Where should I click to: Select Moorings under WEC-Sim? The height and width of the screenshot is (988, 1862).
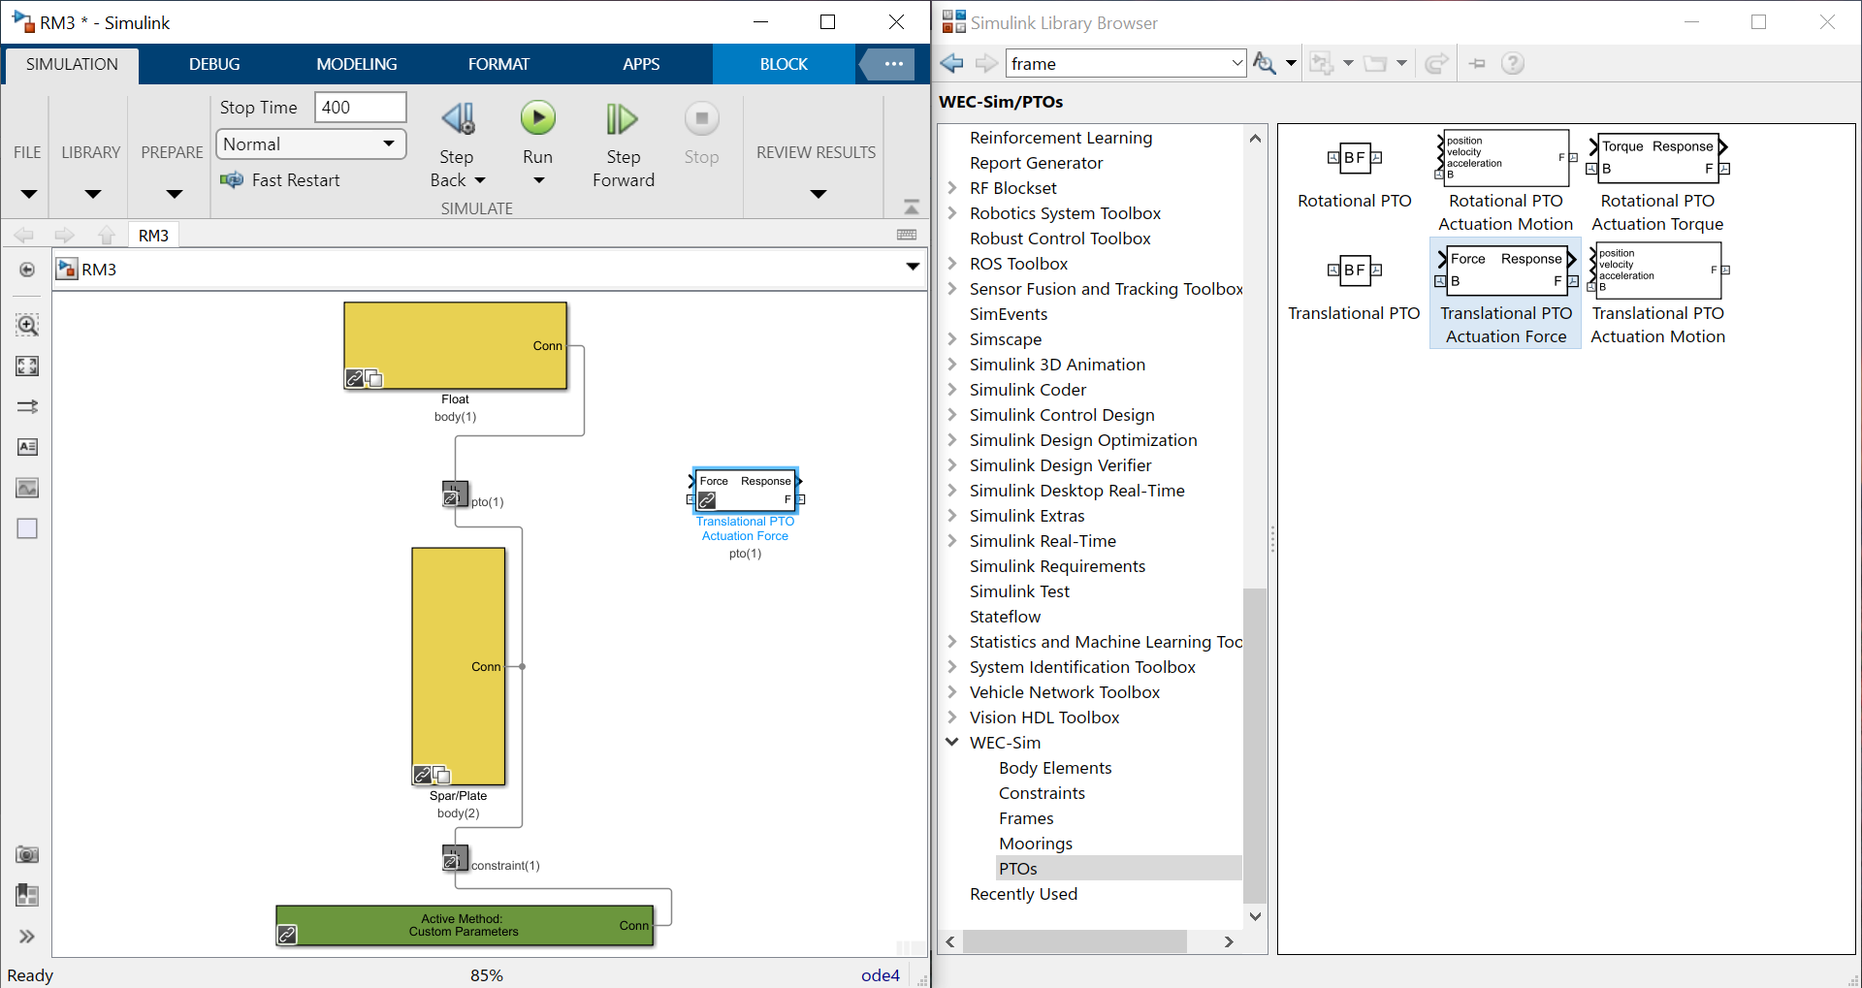(x=1036, y=844)
